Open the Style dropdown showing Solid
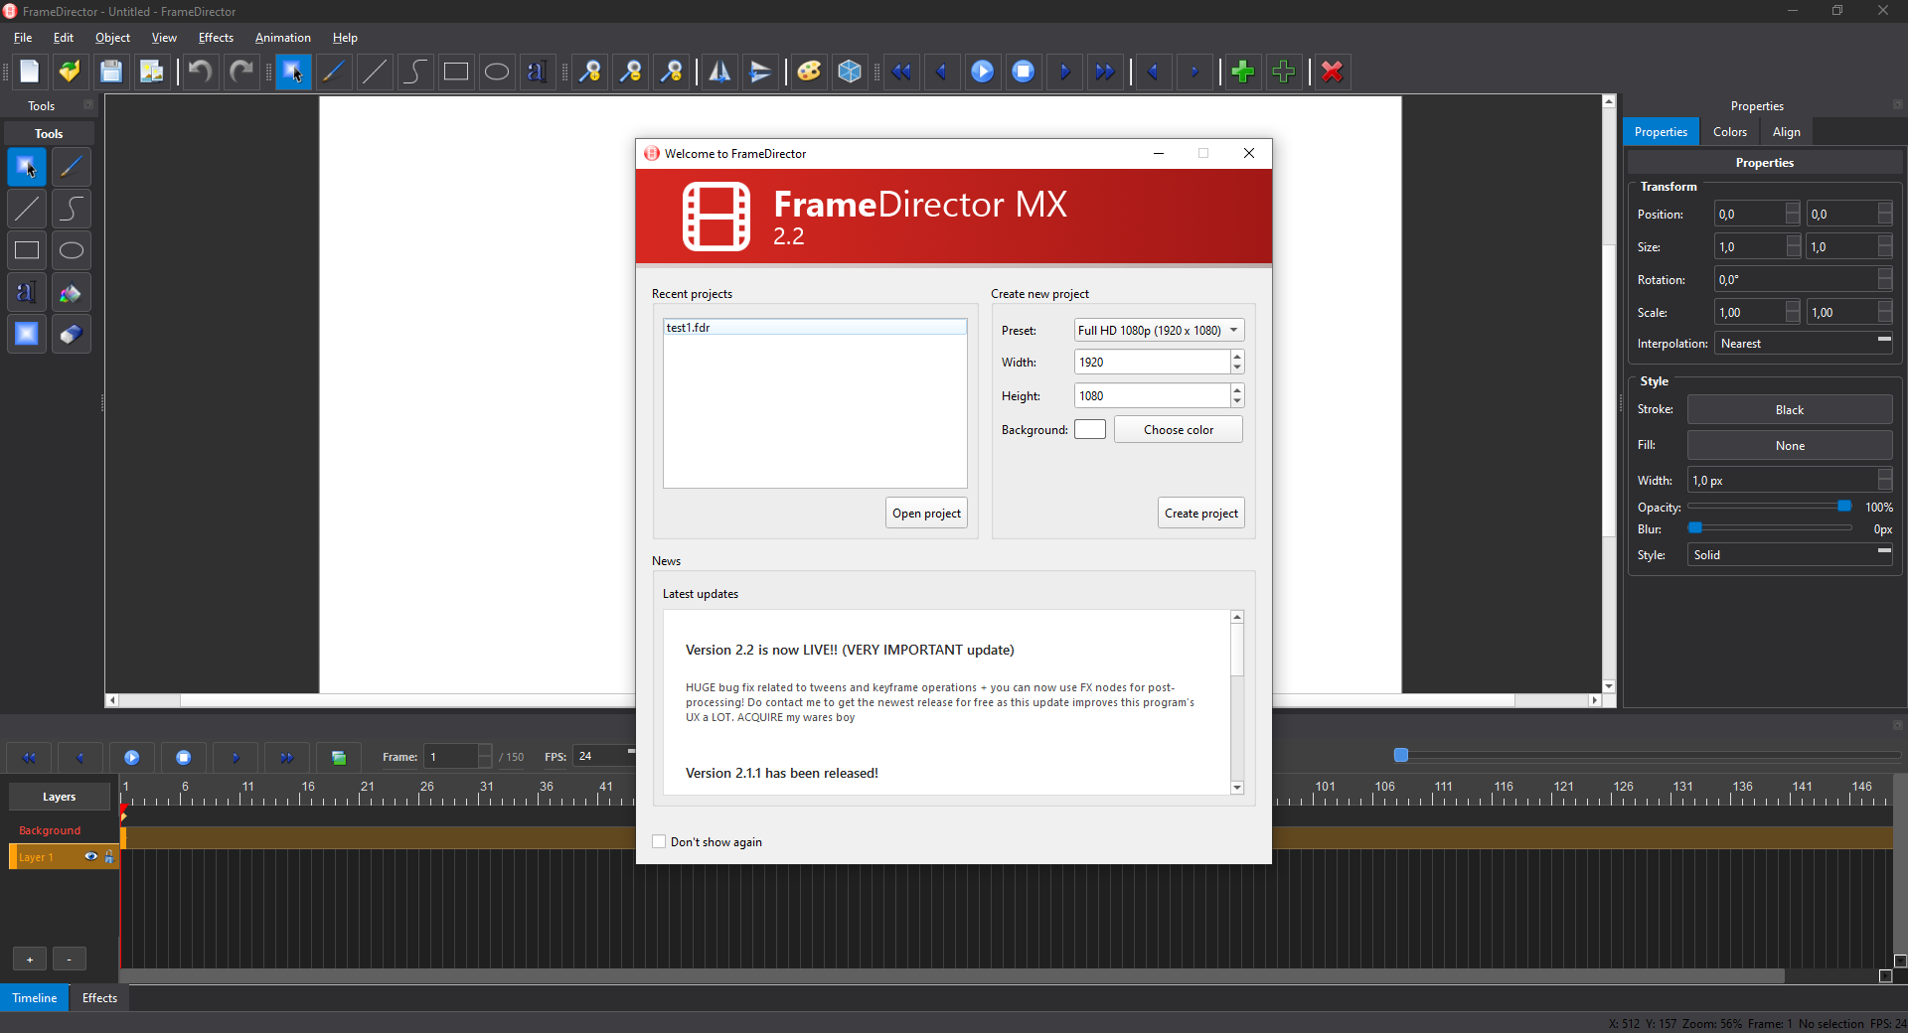The width and height of the screenshot is (1908, 1033). [x=1790, y=554]
